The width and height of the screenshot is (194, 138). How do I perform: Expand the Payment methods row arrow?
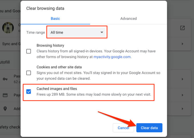(182, 95)
